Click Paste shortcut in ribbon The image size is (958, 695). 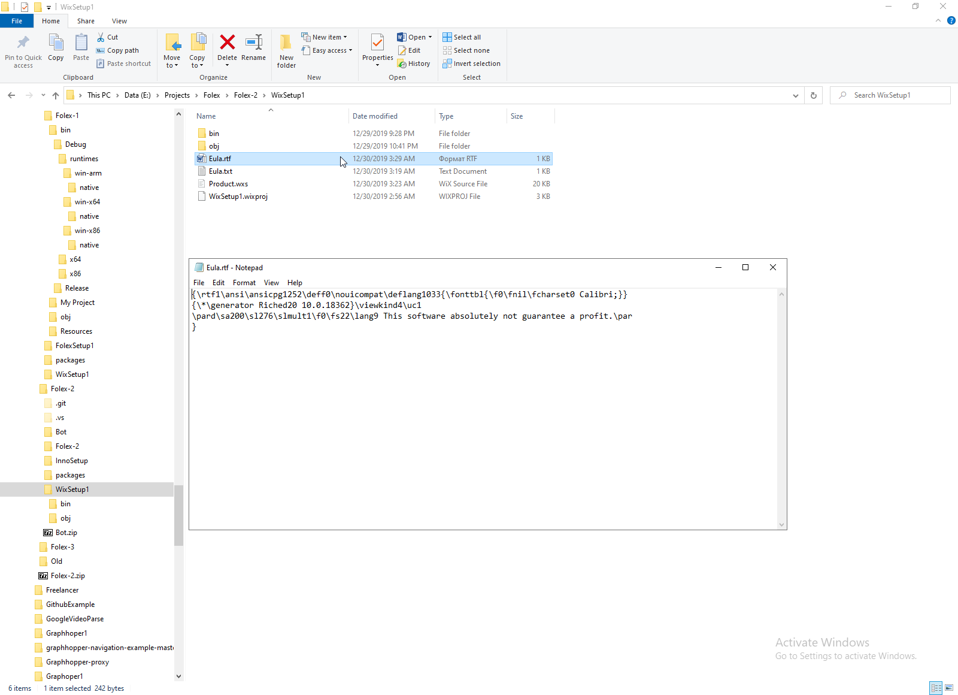tap(124, 64)
